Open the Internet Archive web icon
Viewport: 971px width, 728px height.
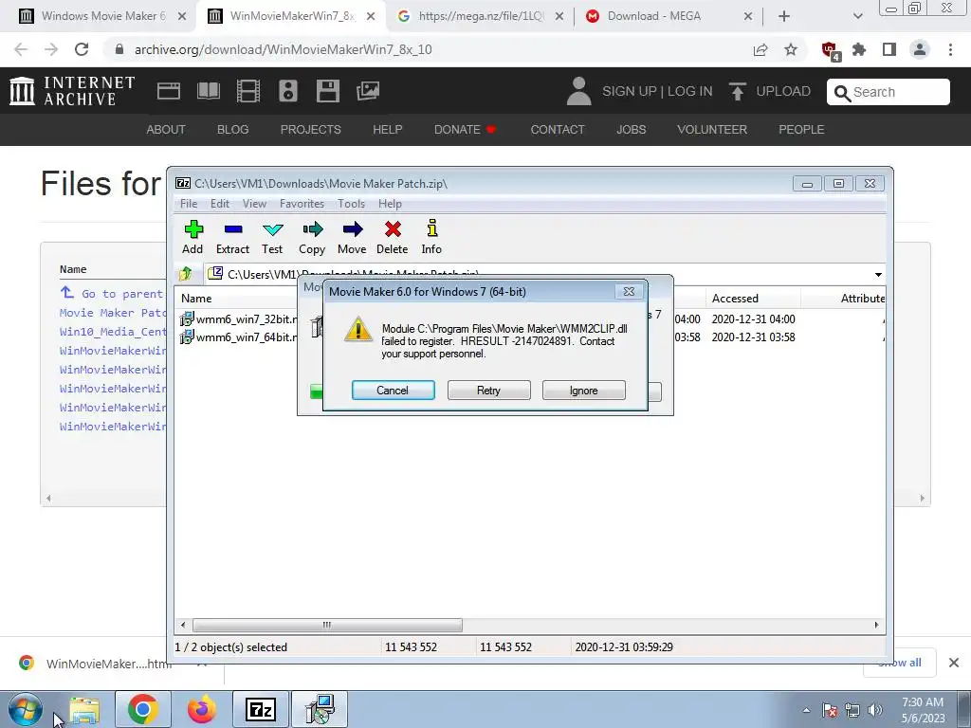[x=169, y=92]
